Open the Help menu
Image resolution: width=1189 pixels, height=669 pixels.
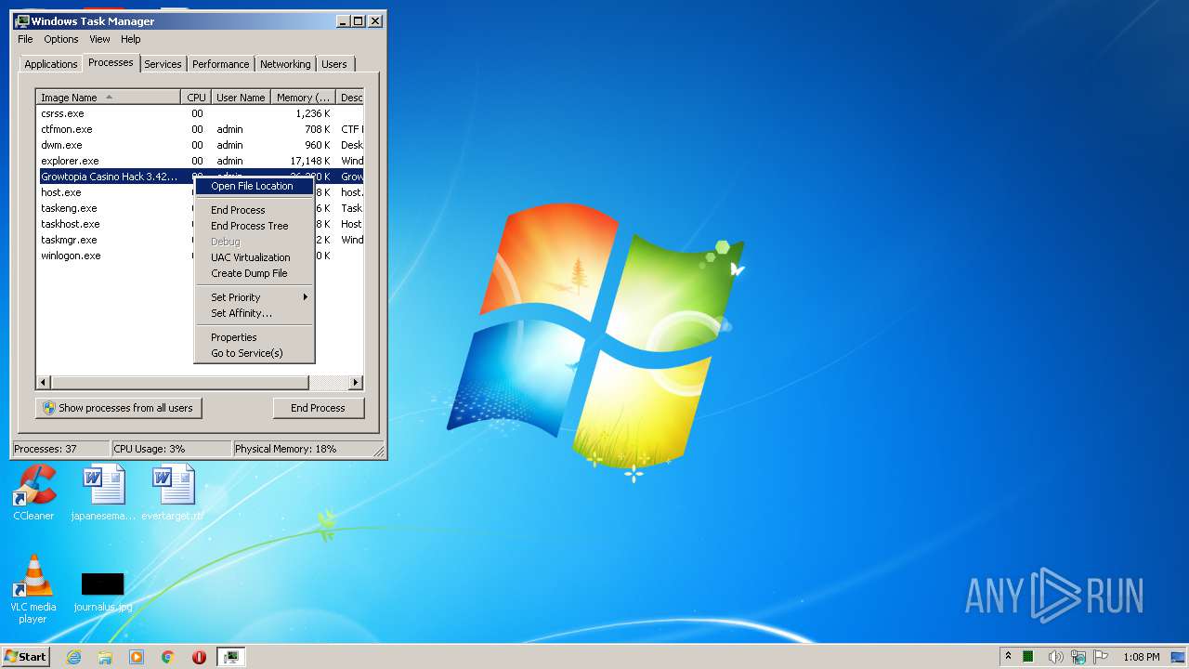131,39
